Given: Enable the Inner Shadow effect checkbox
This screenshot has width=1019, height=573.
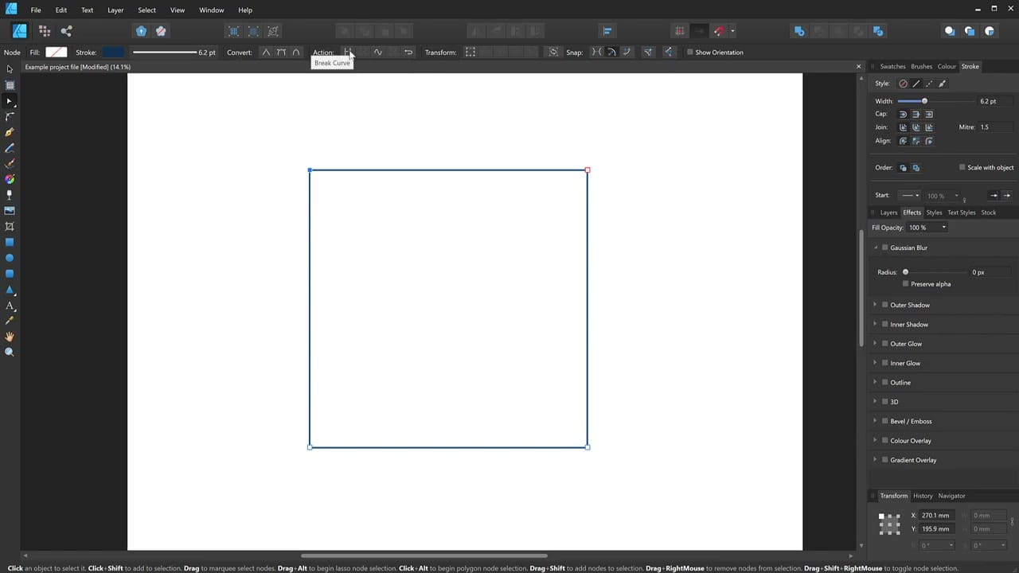Looking at the screenshot, I should (x=884, y=324).
